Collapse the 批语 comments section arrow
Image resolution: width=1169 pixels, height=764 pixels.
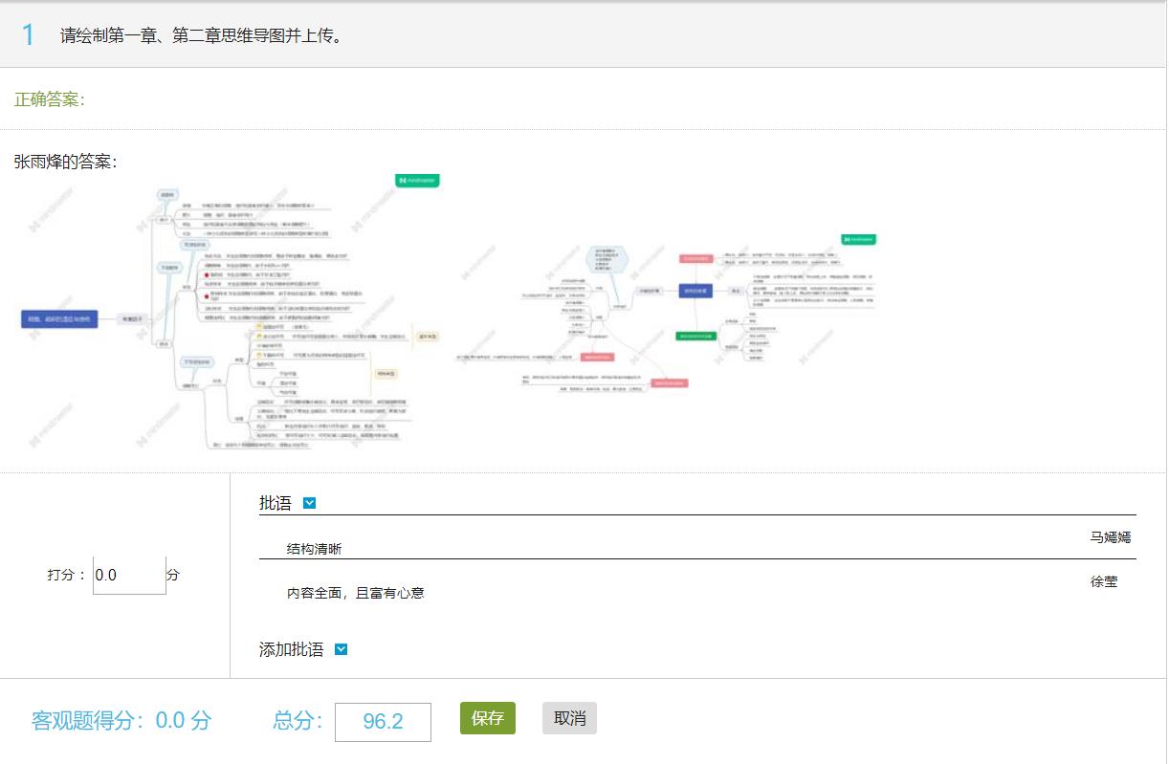(309, 503)
